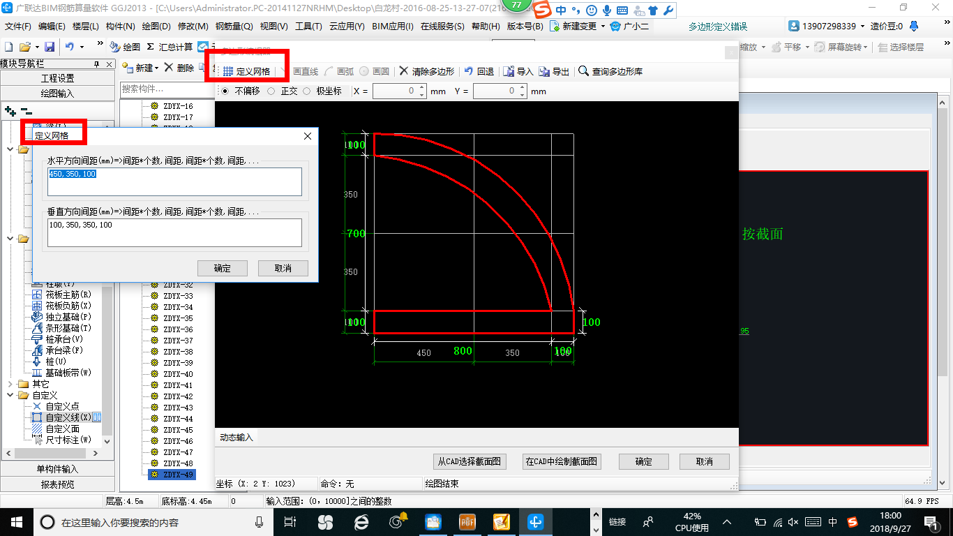Expand the 其它 folder in navigator

click(x=10, y=384)
